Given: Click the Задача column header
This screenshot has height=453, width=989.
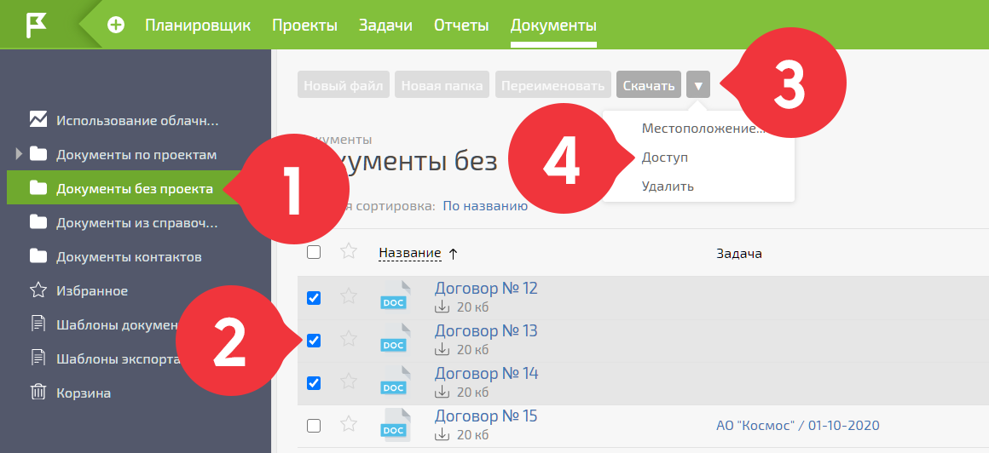Looking at the screenshot, I should point(739,253).
